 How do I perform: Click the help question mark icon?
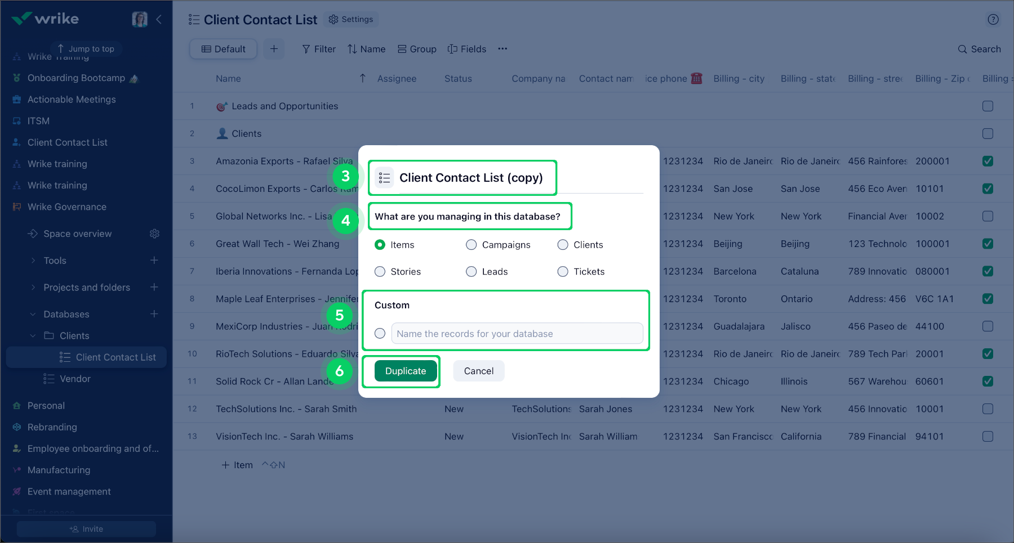[x=993, y=20]
